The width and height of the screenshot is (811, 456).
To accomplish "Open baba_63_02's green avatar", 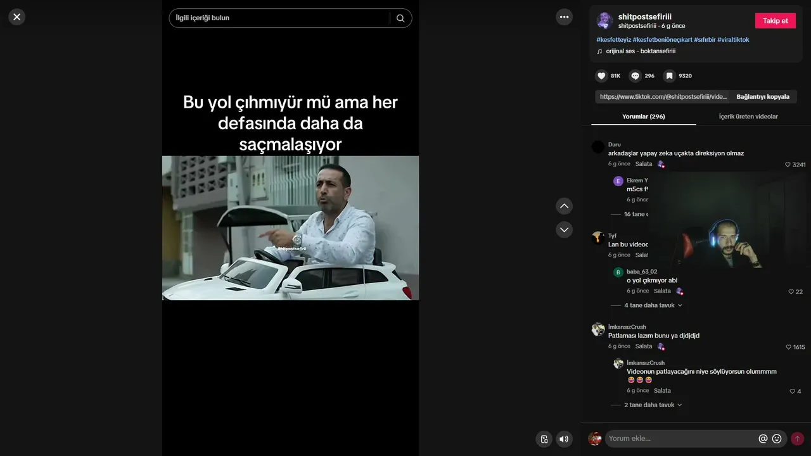I will [618, 272].
